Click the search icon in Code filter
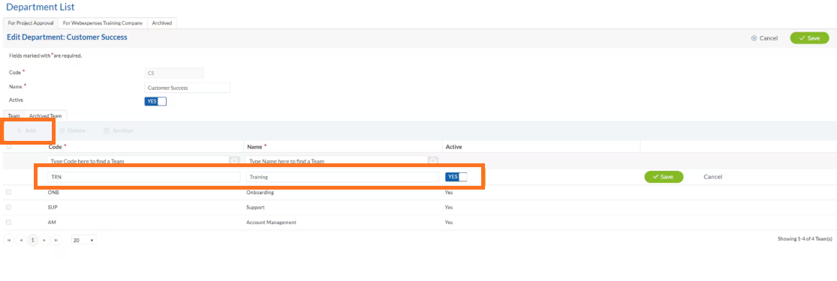The image size is (837, 281). coord(234,161)
